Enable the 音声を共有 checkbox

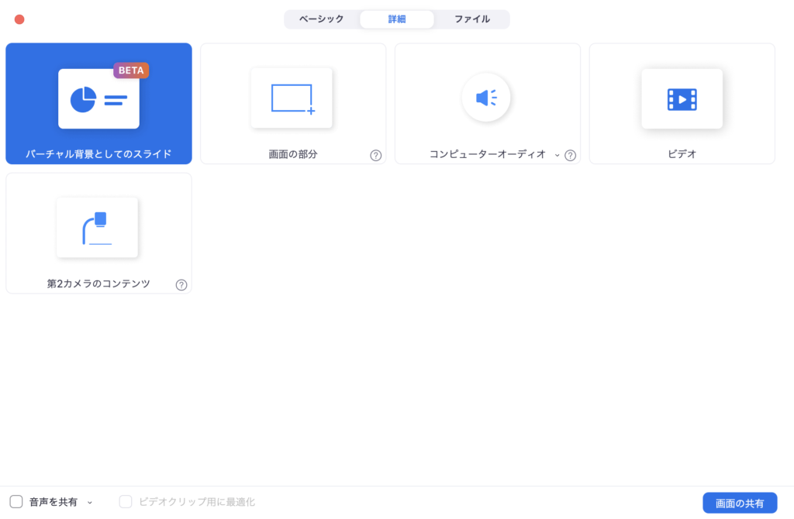coord(16,502)
